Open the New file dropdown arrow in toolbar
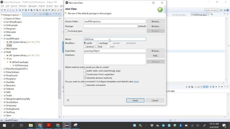This screenshot has width=230, height=129. coord(5,10)
